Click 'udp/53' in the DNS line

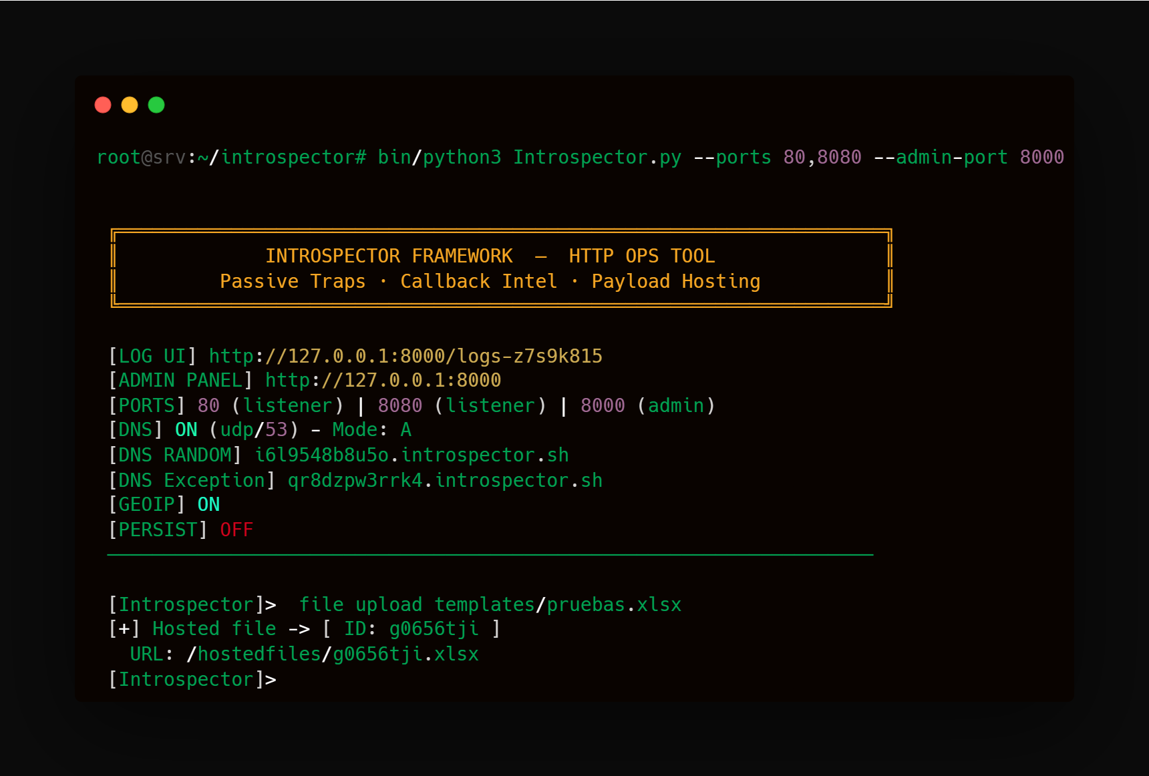254,430
